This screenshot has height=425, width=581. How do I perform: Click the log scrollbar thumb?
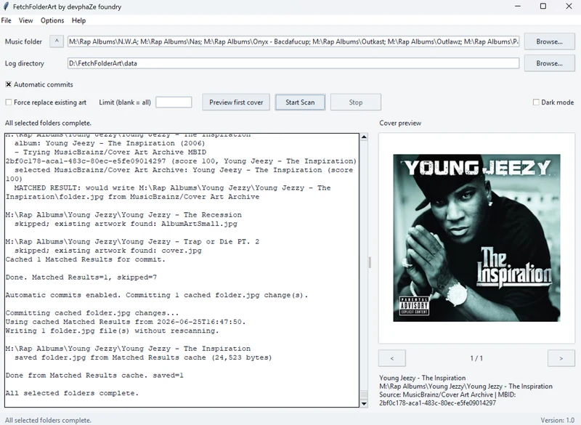tap(364, 394)
